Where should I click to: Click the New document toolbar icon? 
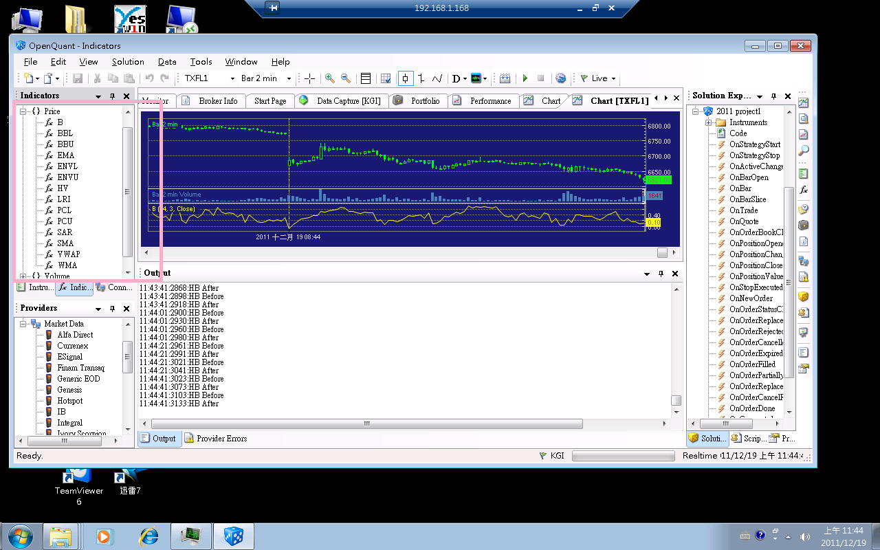(x=28, y=78)
